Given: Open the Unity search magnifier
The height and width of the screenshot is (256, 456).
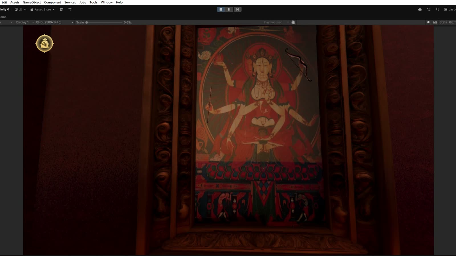Looking at the screenshot, I should click(x=437, y=9).
